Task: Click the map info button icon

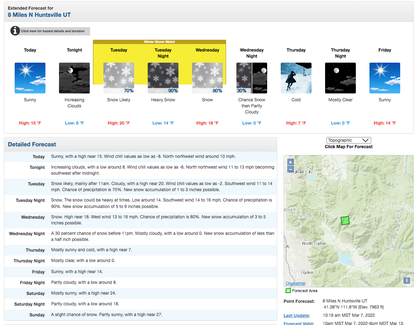Action: pos(407,280)
